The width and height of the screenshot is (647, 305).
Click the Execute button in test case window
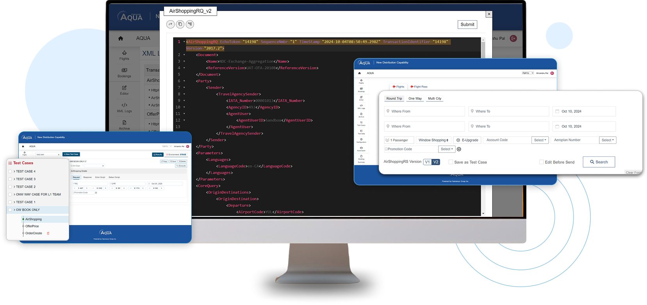click(181, 166)
